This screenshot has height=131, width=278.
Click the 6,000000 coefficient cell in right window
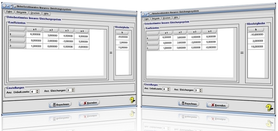tap(166, 37)
